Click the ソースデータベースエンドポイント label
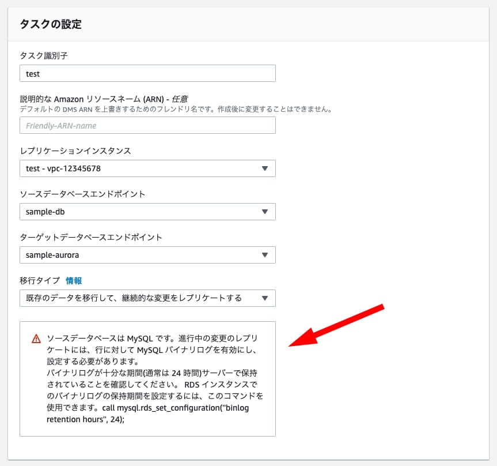The width and height of the screenshot is (497, 466). tap(82, 194)
